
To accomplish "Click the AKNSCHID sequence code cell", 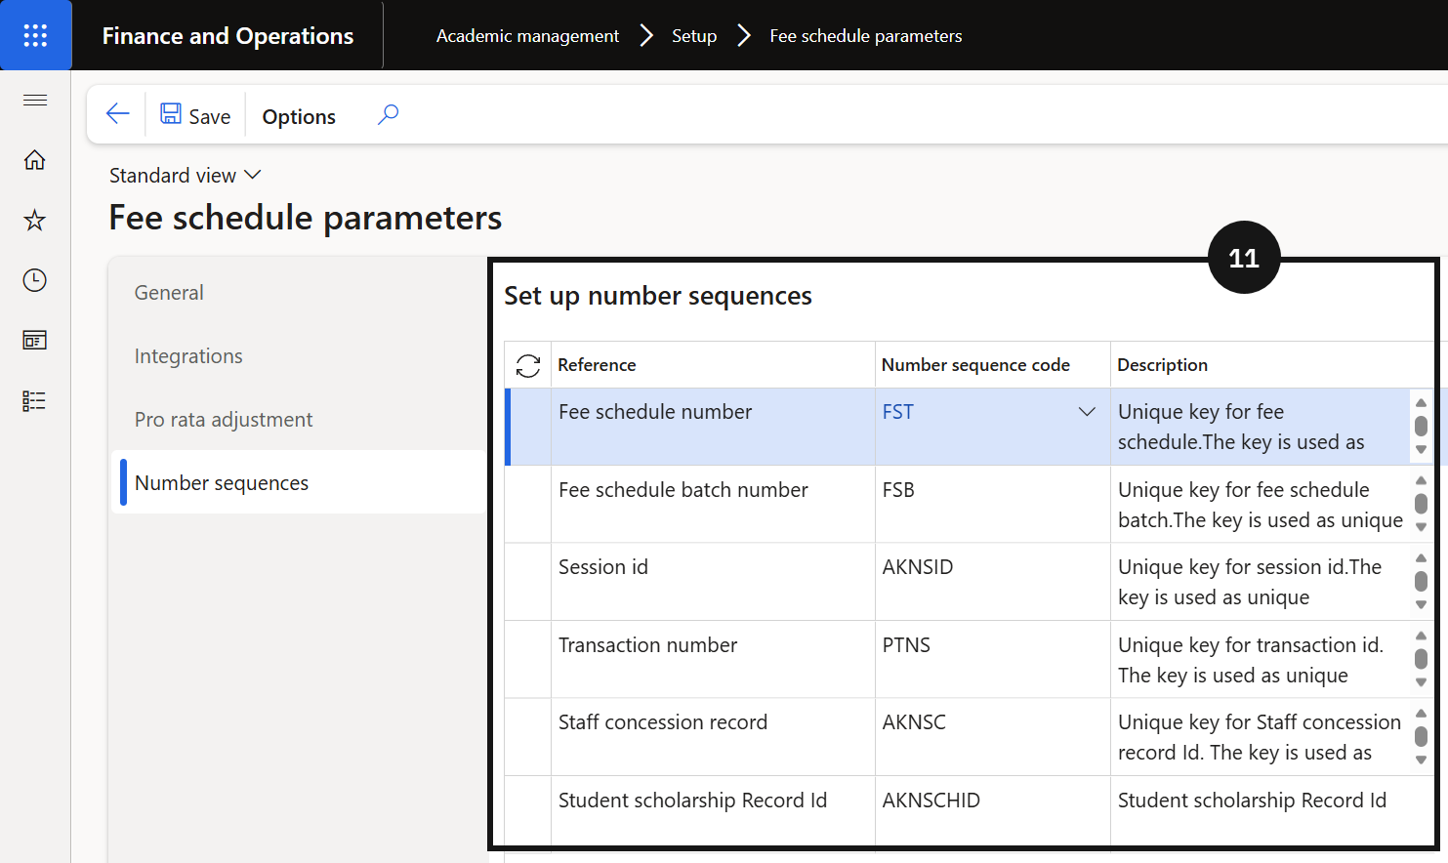I will 992,810.
